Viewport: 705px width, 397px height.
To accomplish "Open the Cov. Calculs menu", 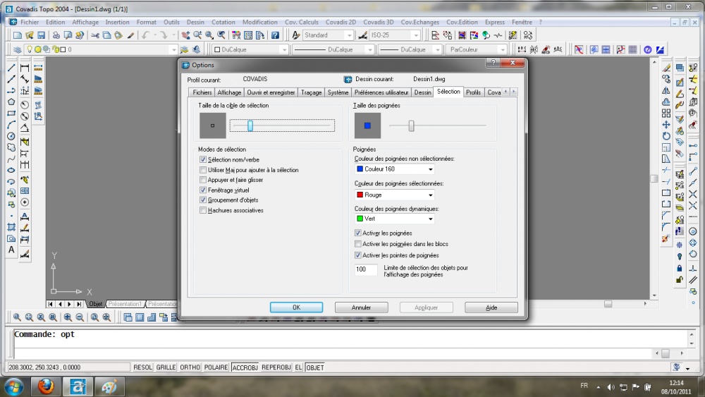I will [301, 22].
